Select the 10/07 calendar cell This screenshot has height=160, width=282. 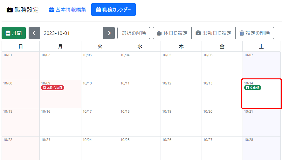[x=262, y=66]
